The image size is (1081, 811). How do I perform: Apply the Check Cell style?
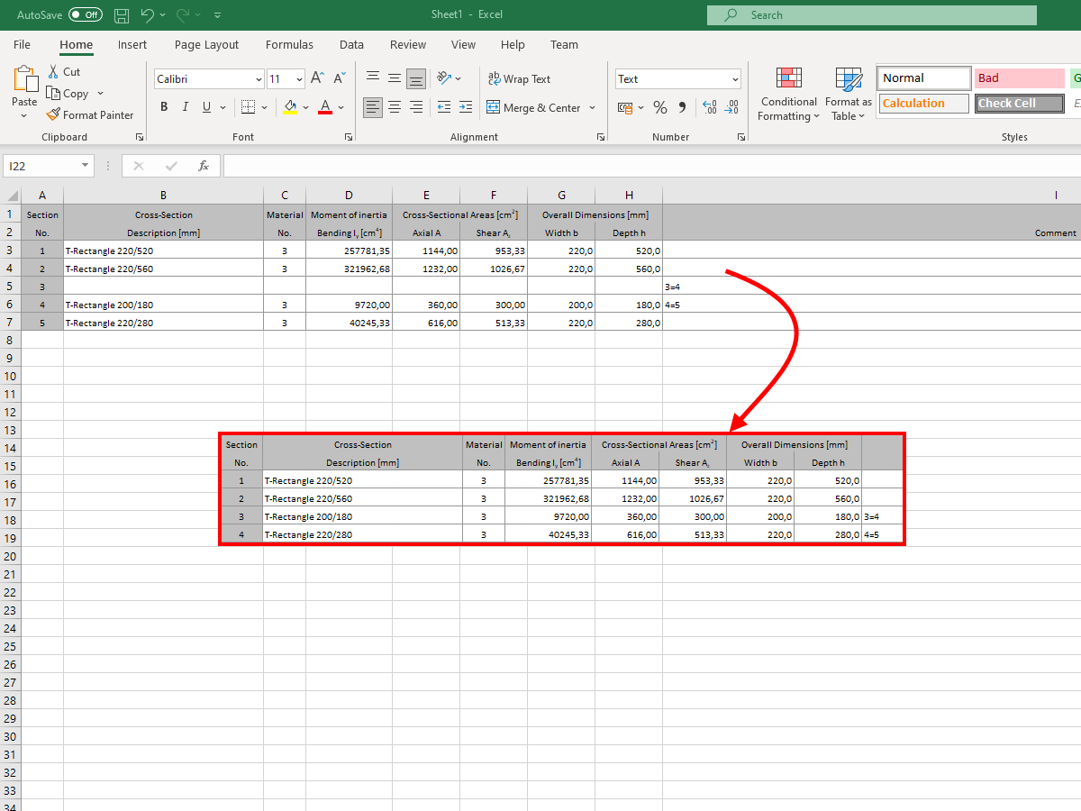click(x=1020, y=104)
